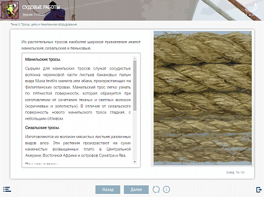Click the scroll down arrow in text box
Image resolution: width=264 pixels, height=197 pixels.
(x=135, y=162)
